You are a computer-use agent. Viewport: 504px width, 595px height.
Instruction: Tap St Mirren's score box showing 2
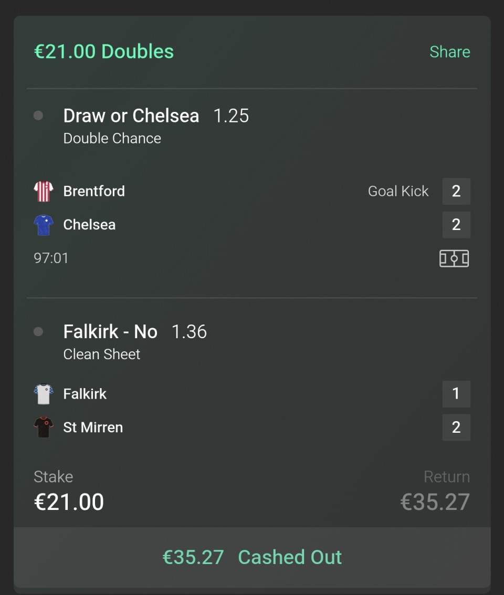tap(456, 427)
